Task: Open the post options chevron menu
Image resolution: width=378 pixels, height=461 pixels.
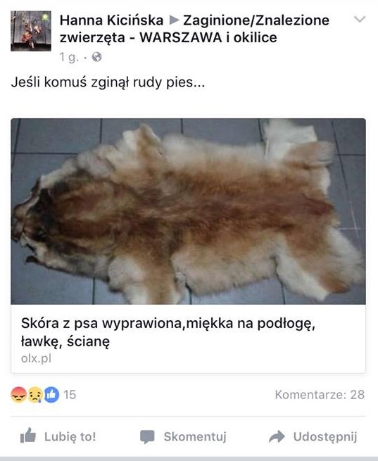Action: pyautogui.click(x=360, y=20)
